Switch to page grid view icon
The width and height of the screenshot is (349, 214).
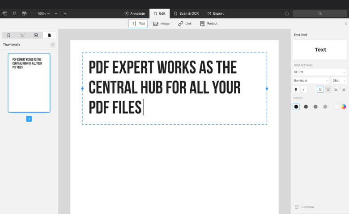(x=14, y=13)
